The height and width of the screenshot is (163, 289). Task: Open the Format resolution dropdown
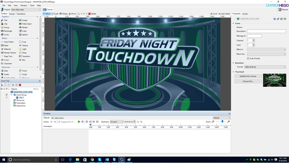[x=265, y=67]
